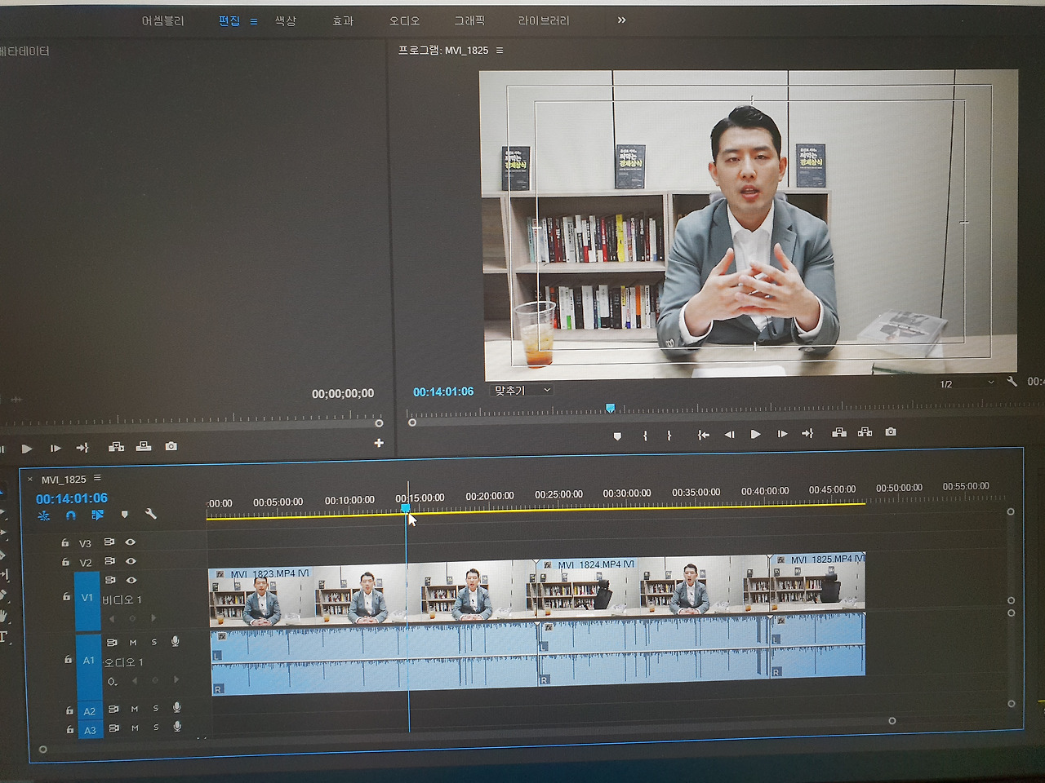Toggle sync lock on V3 track
Screen dimensions: 1045x783
[109, 542]
